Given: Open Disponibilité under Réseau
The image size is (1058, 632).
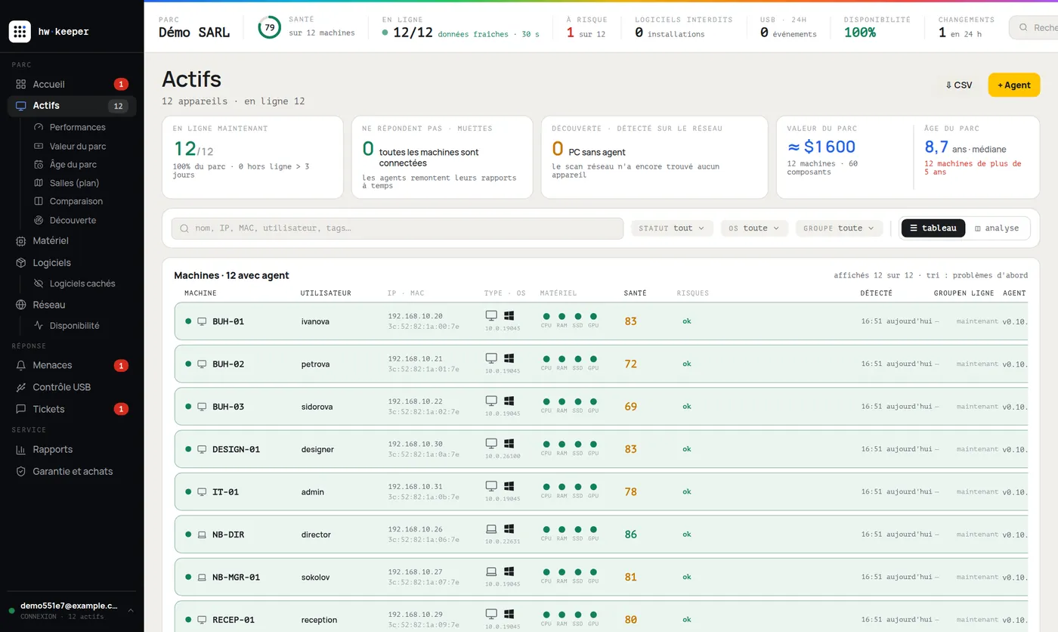Looking at the screenshot, I should click(74, 325).
